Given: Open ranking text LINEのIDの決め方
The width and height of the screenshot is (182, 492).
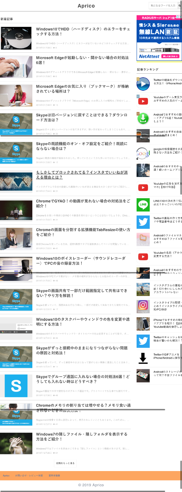Looking at the screenshot, I should [168, 202].
